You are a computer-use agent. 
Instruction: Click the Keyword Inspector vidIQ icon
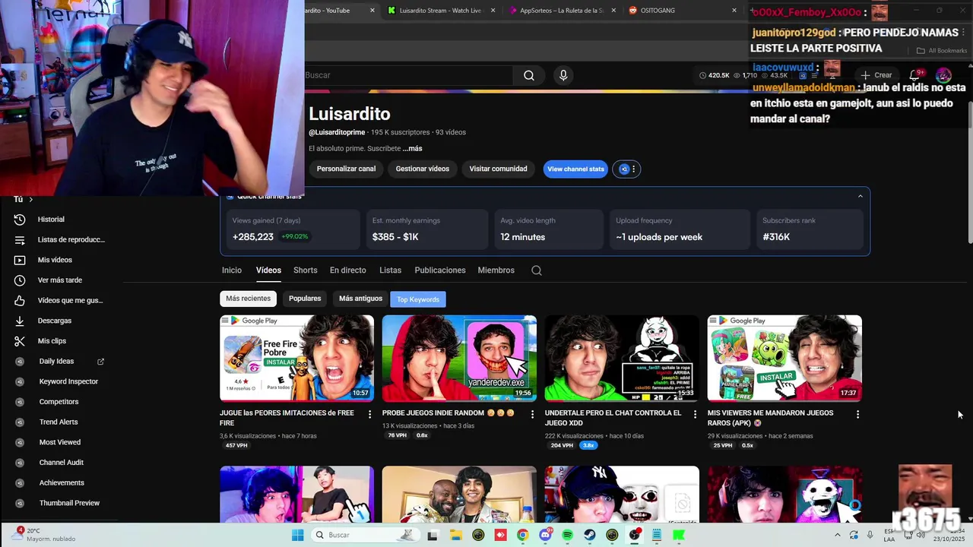[x=21, y=381]
